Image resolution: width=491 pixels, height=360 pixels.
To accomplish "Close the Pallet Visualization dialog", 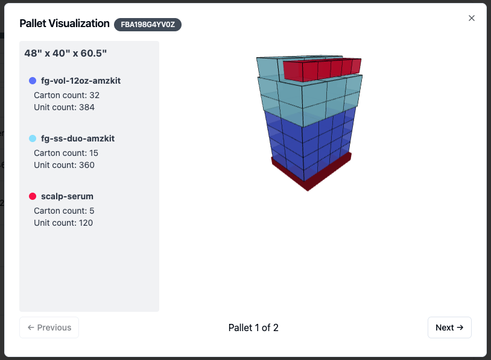I will tap(471, 18).
